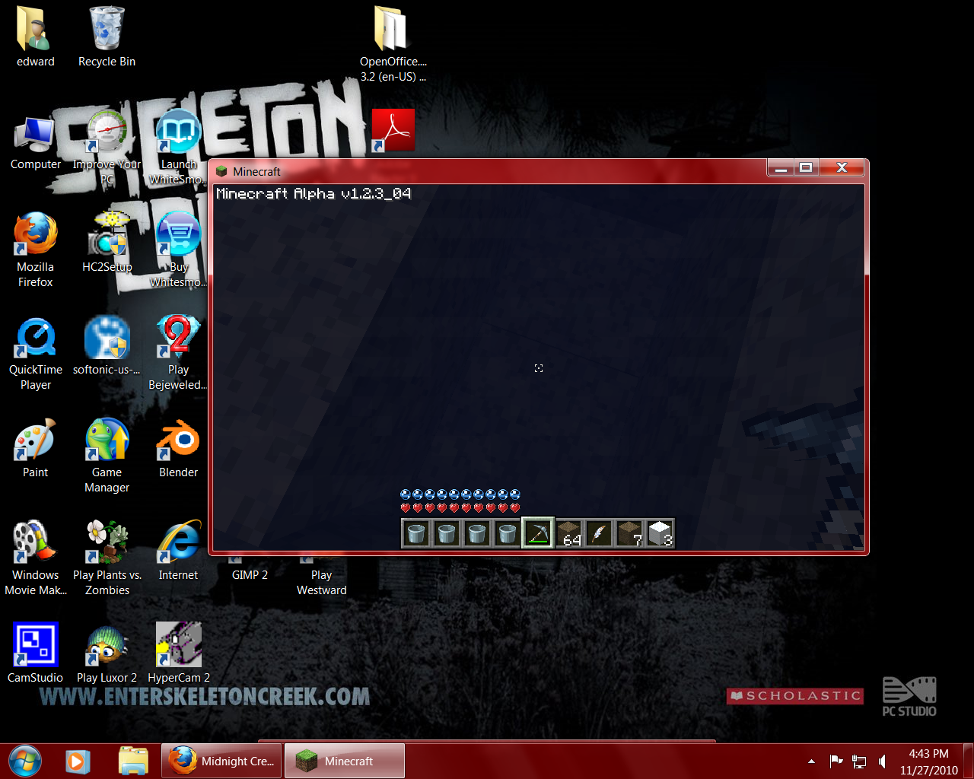Click the Play Westward shortcut label
The image size is (974, 779).
pos(321,583)
